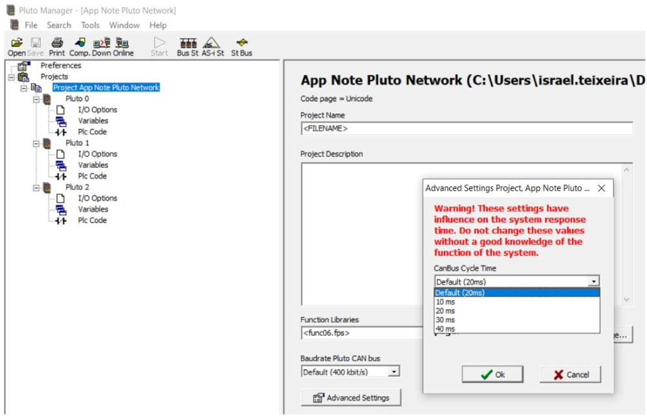Open the Search menu

point(59,25)
